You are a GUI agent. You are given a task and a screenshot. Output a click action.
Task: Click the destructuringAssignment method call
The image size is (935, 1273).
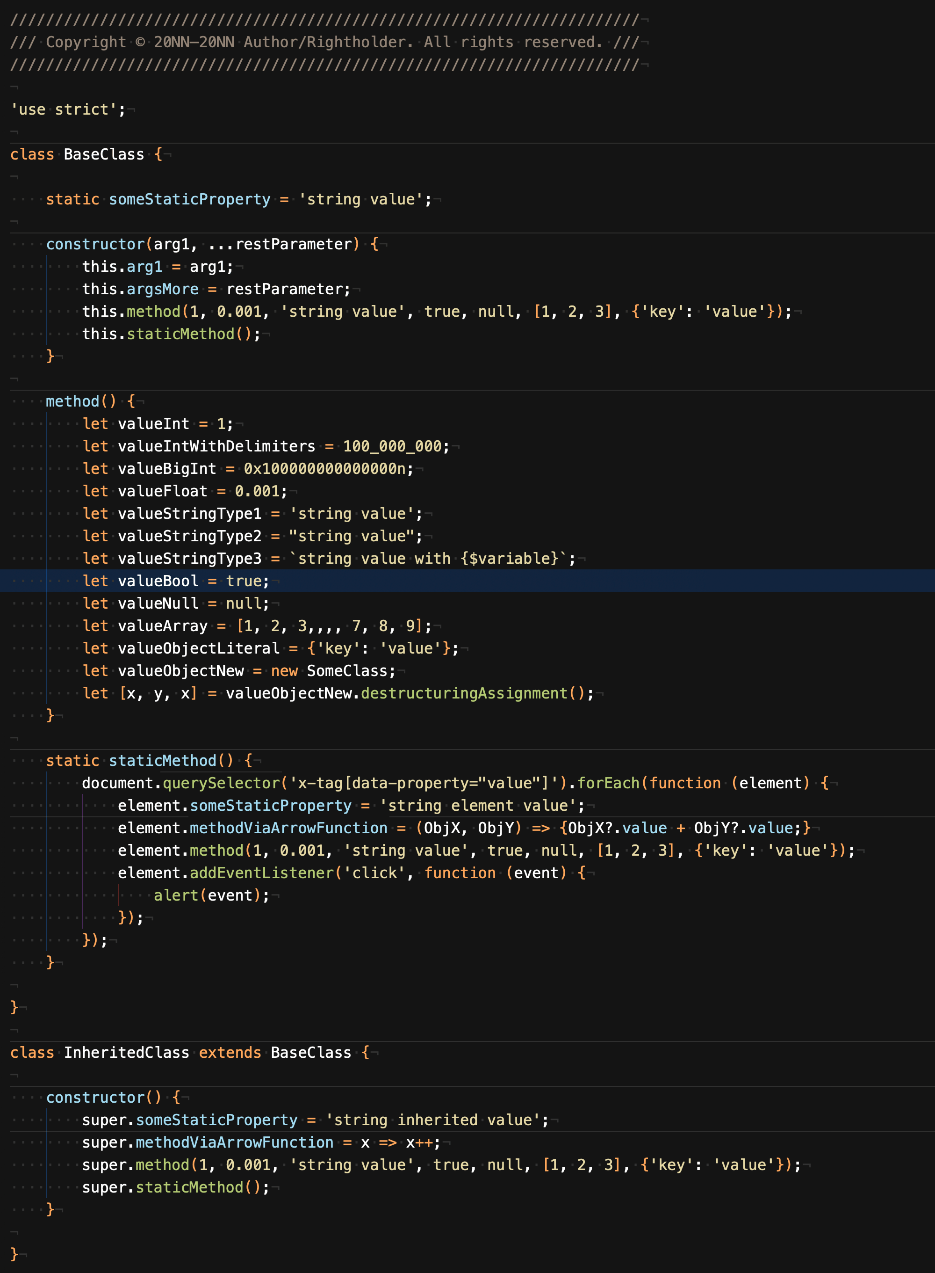click(464, 693)
